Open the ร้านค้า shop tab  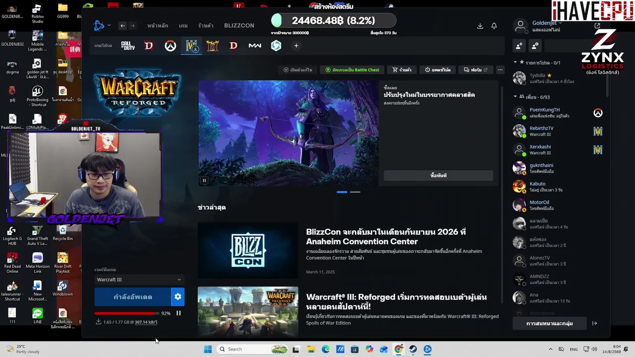(x=206, y=26)
